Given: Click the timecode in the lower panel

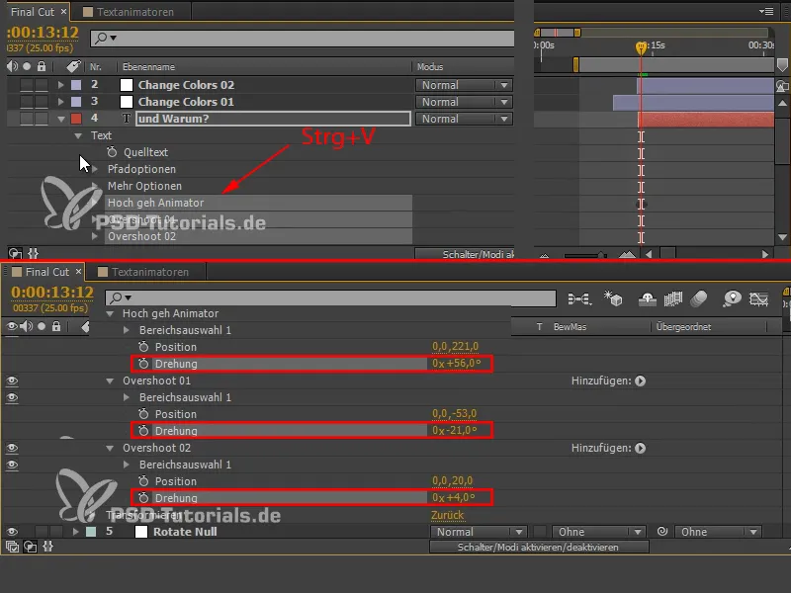Looking at the screenshot, I should coord(52,292).
